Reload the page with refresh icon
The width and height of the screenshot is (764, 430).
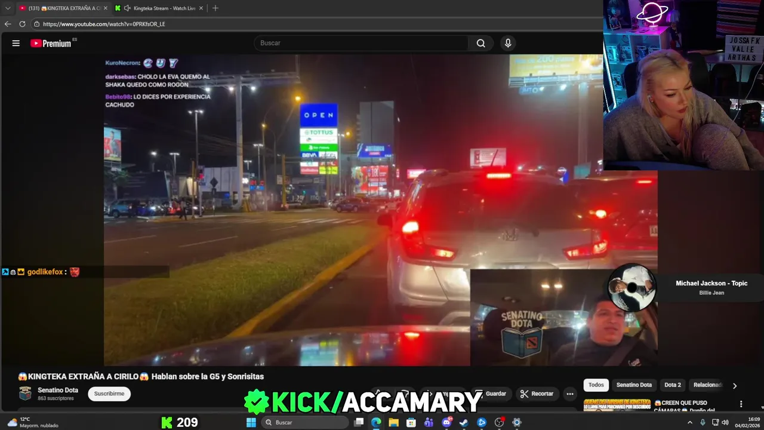click(x=22, y=24)
